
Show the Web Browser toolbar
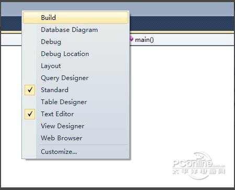[x=75, y=138]
